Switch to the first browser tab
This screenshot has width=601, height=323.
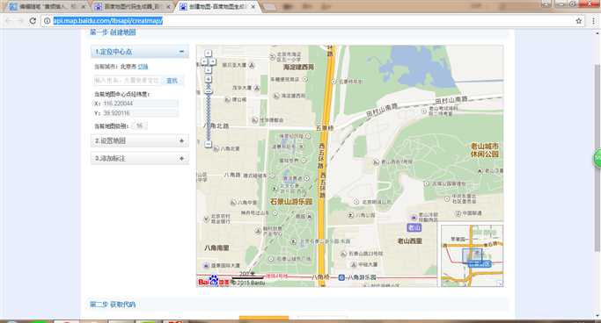[x=48, y=6]
